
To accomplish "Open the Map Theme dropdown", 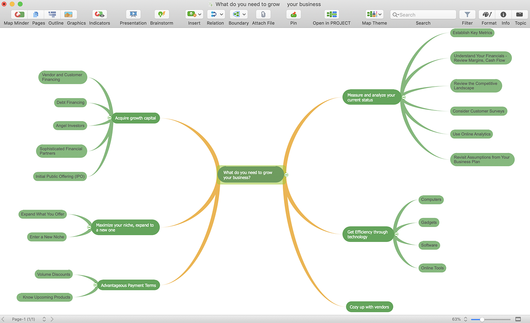I will click(x=380, y=14).
